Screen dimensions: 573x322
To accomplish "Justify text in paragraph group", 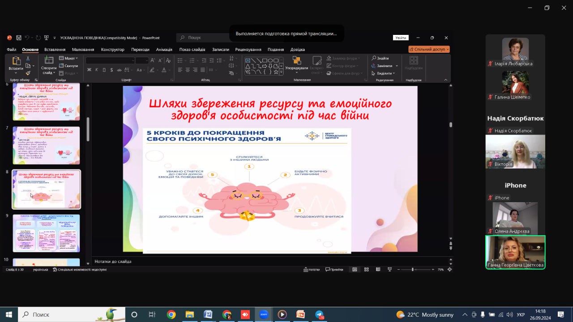I will (x=203, y=70).
